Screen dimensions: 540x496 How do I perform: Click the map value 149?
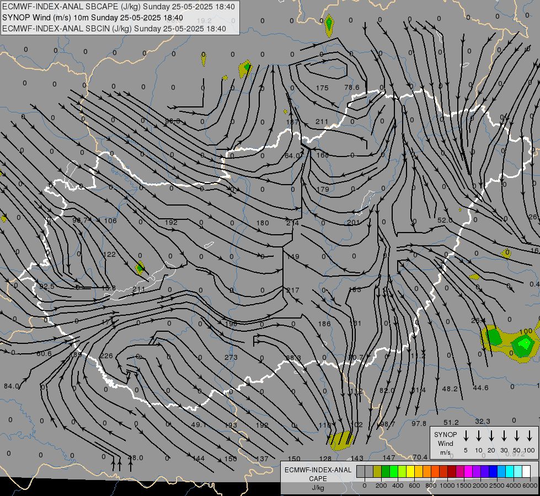(293, 256)
